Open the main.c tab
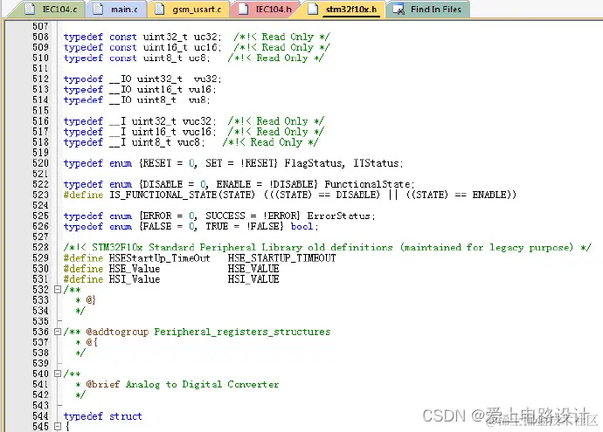The width and height of the screenshot is (603, 432). tap(117, 10)
